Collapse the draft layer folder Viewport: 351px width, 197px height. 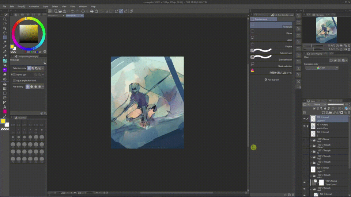311,189
